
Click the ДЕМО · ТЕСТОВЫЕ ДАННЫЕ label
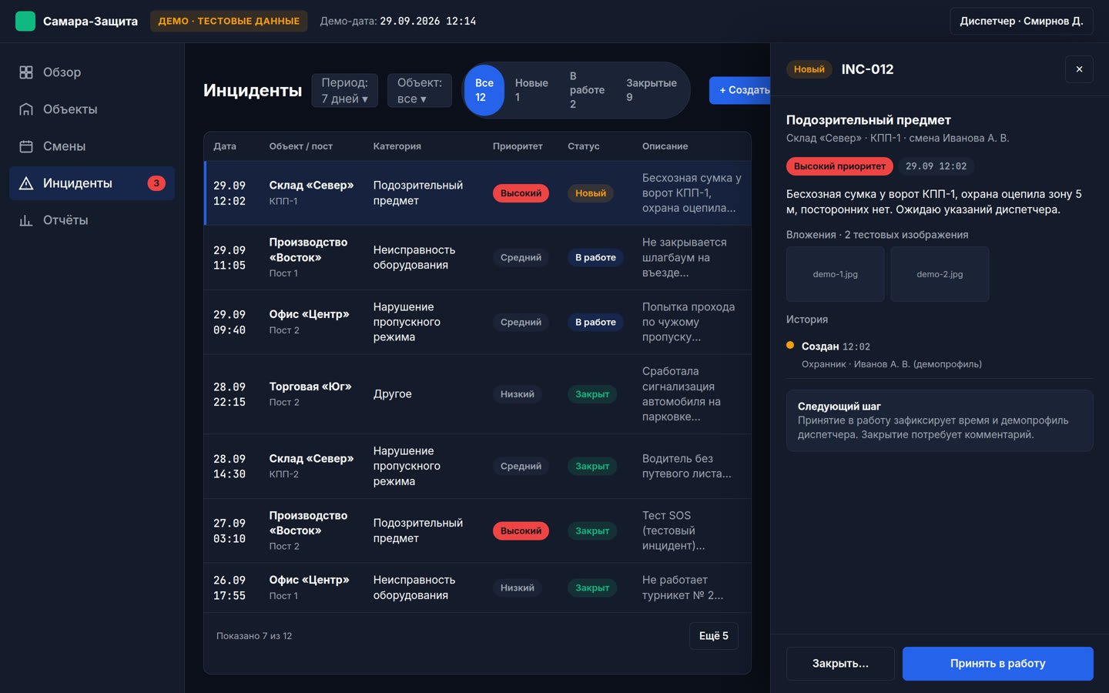pos(229,21)
